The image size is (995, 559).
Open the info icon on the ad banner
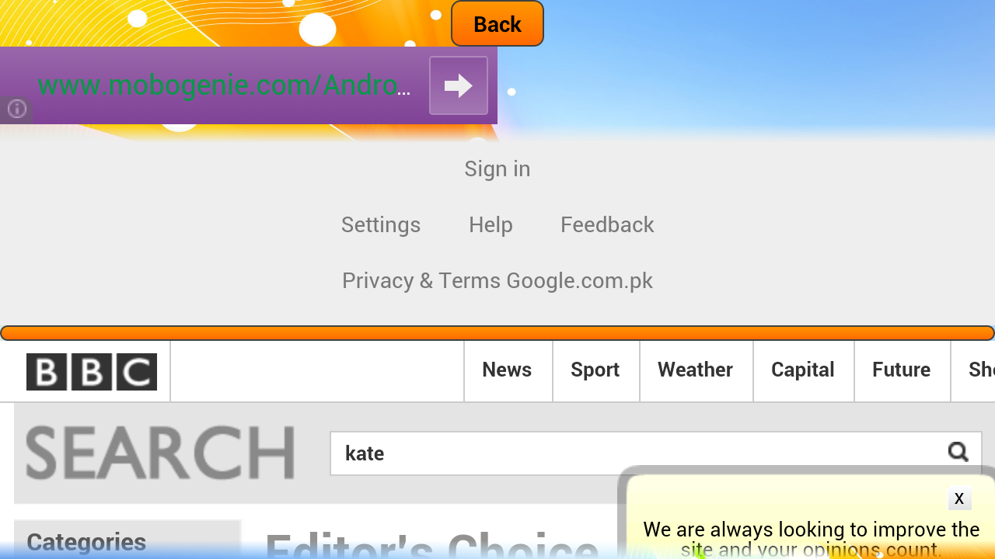(x=16, y=109)
